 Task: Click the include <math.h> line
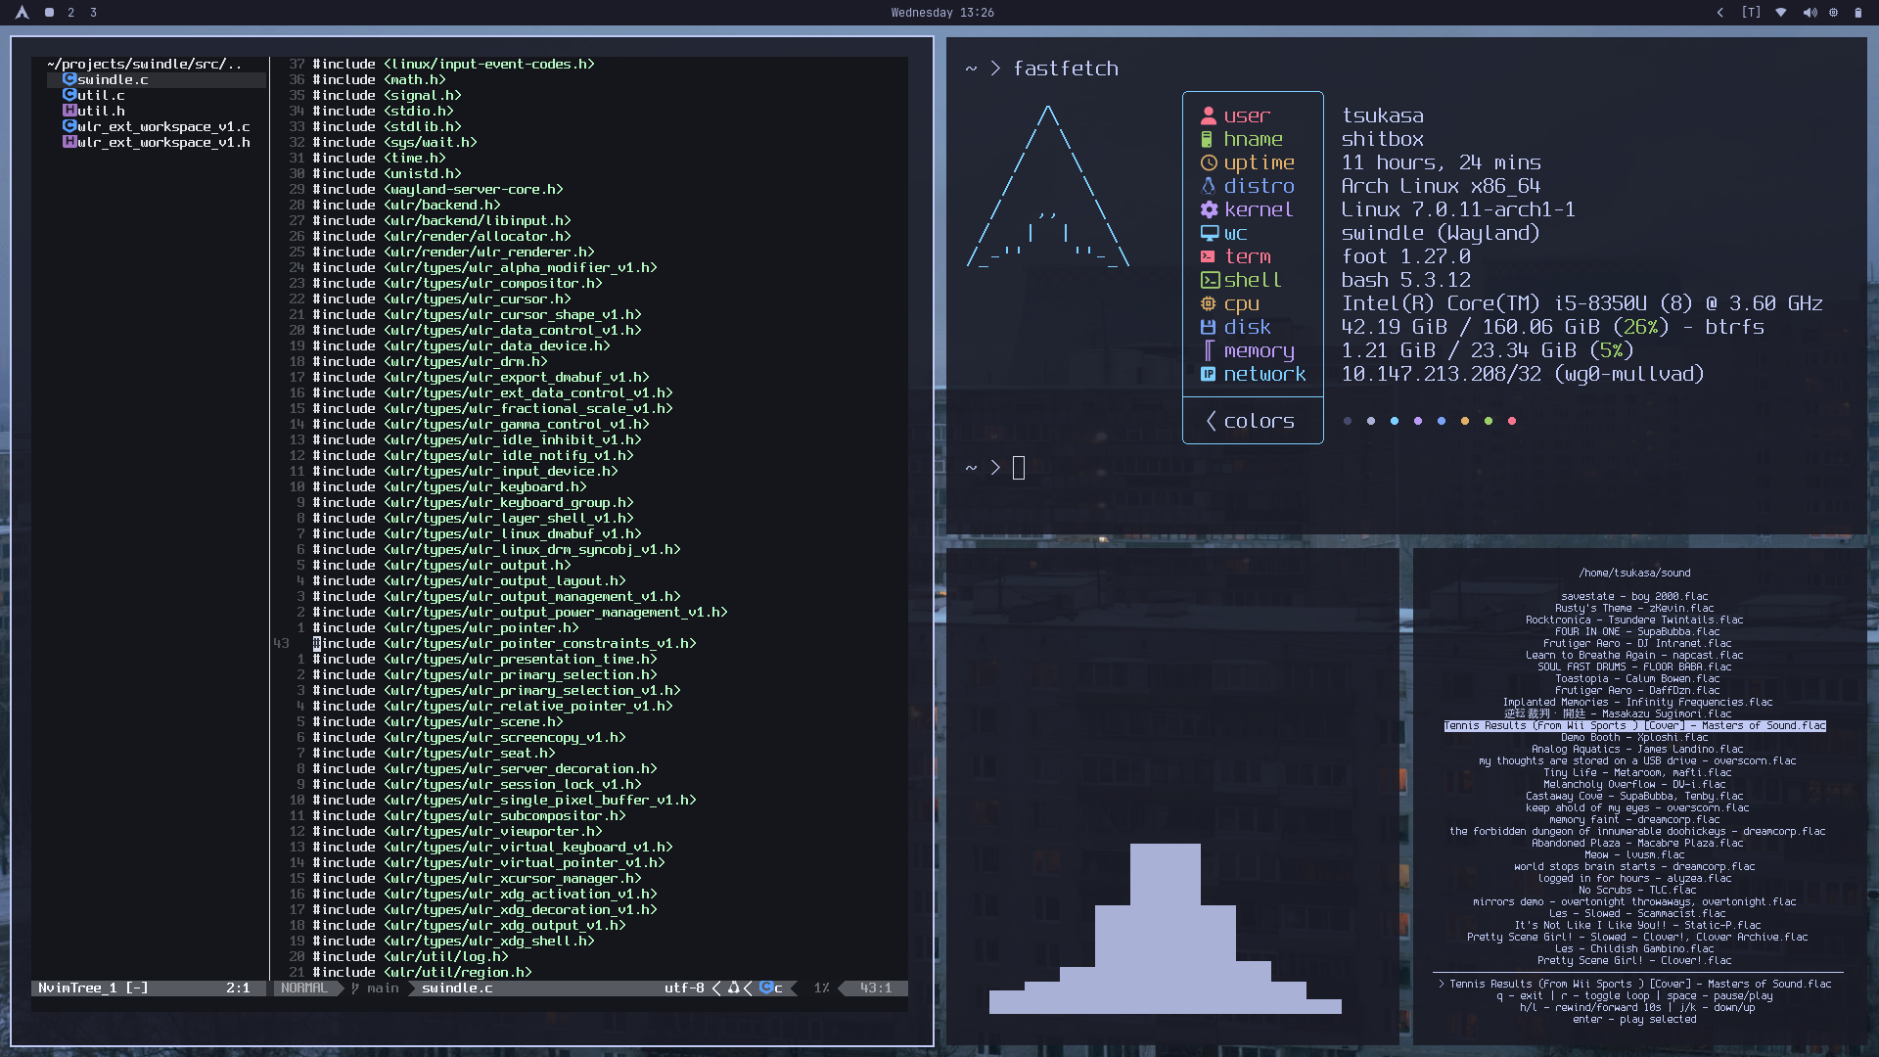pyautogui.click(x=379, y=79)
